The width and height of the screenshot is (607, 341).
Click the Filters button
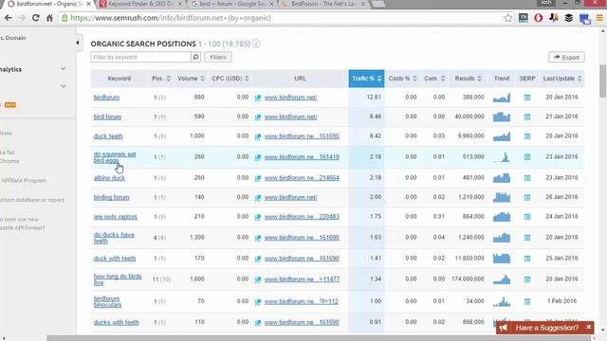pos(218,57)
